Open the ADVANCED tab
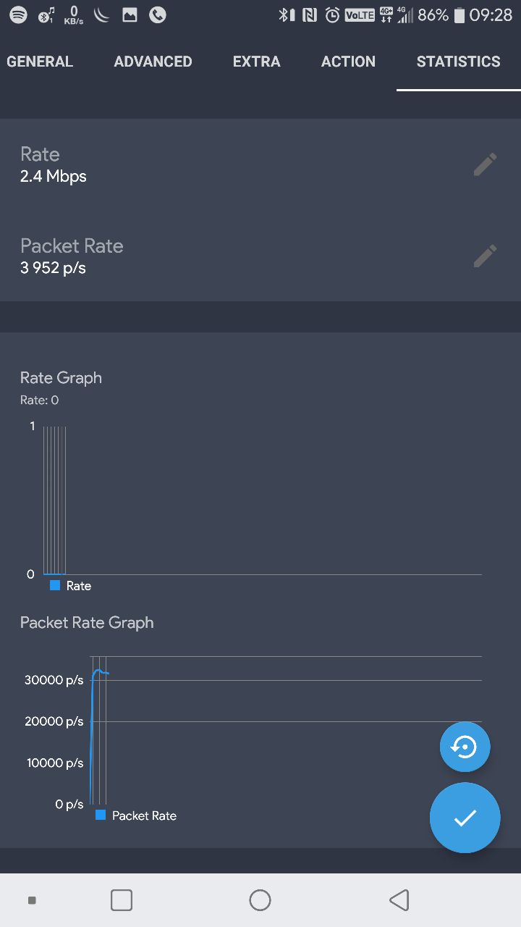This screenshot has width=521, height=927. (153, 62)
